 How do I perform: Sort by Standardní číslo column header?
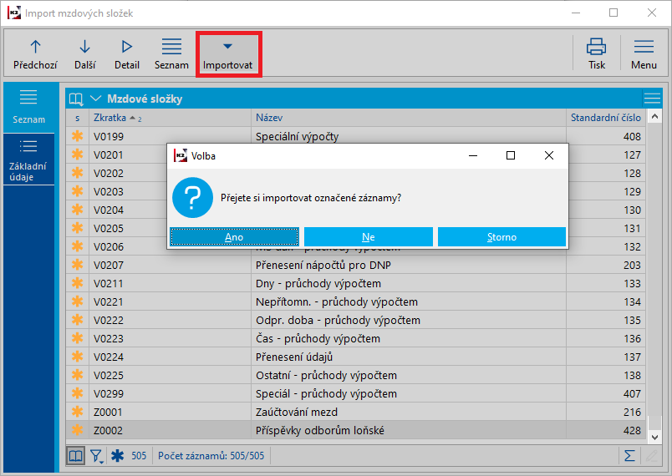point(606,118)
